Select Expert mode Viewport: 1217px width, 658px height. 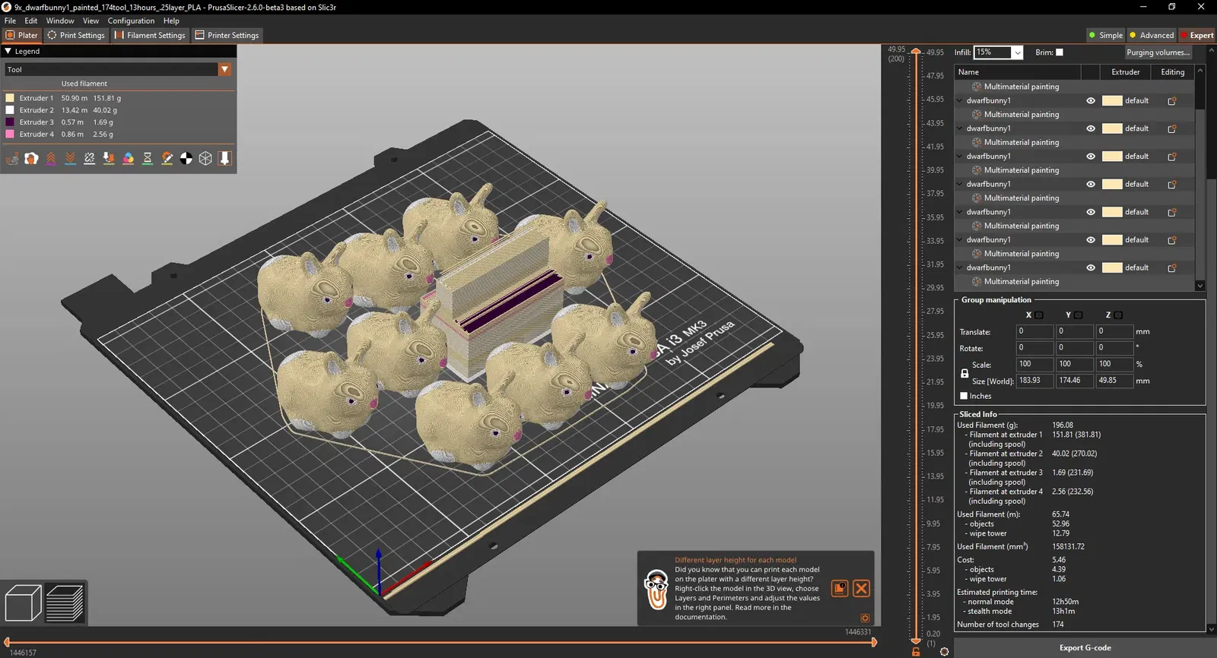point(1197,35)
